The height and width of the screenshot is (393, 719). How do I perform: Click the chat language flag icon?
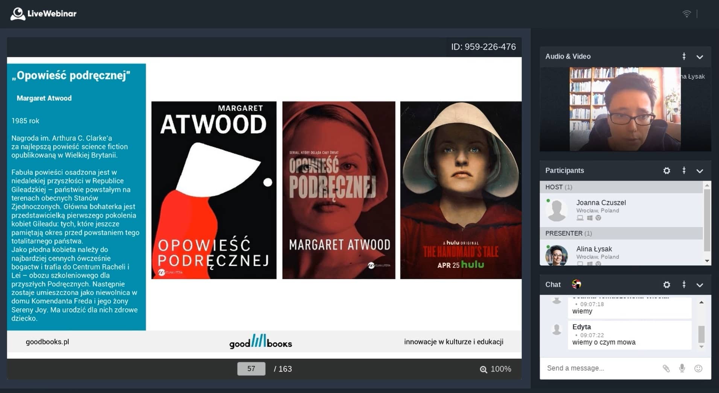pos(576,284)
